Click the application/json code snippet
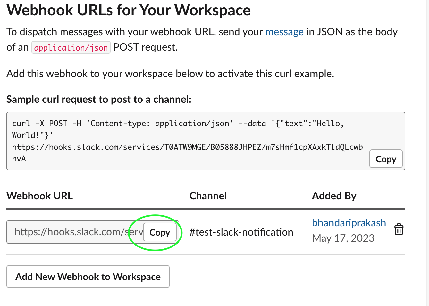This screenshot has width=429, height=306. click(x=71, y=47)
